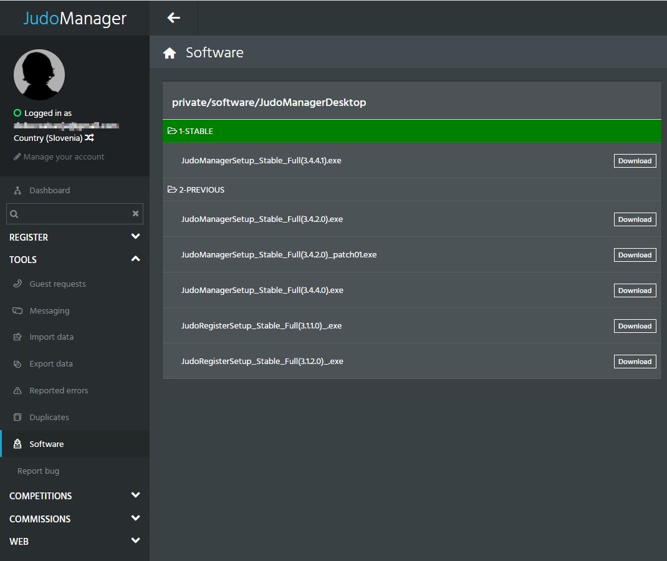Click the private/software/JudoManagerDesktop path heading
This screenshot has height=561, width=667.
269,102
